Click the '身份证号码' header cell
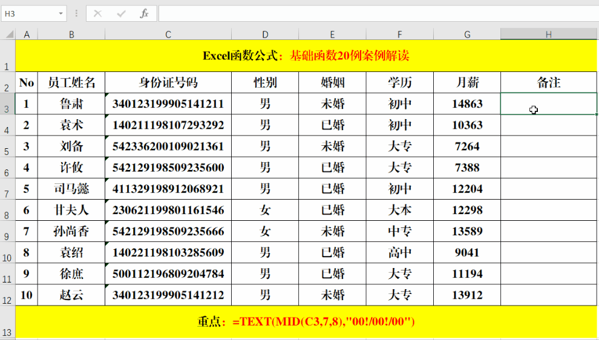This screenshot has width=599, height=340. 168,82
